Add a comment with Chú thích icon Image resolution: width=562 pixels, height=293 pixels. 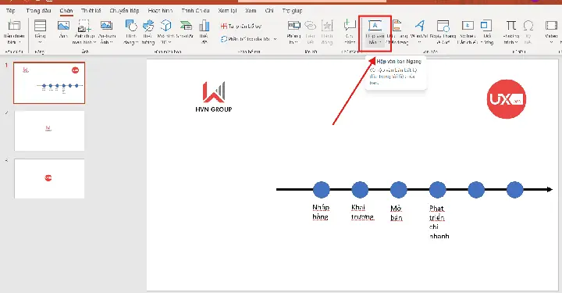[350, 26]
